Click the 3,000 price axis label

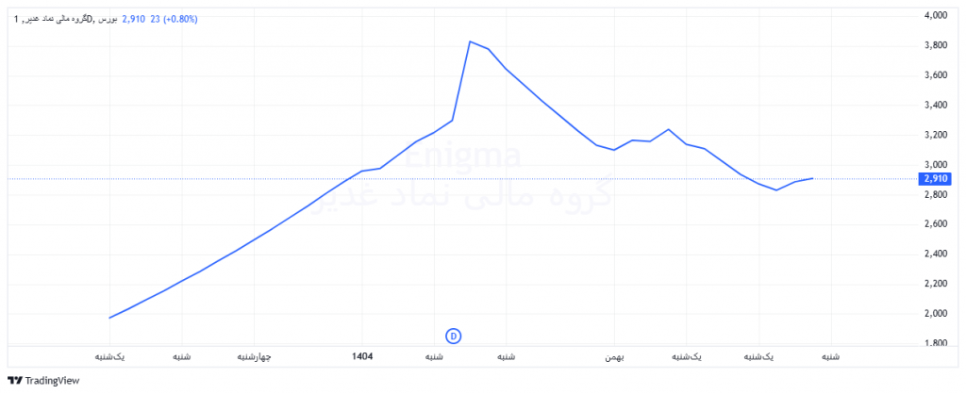[935, 165]
